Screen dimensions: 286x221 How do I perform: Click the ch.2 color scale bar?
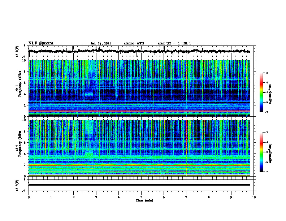tap(261, 152)
